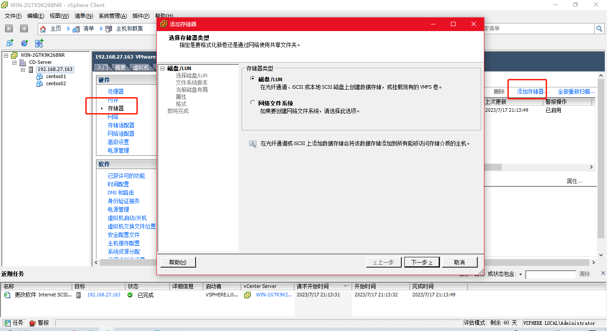607x331 pixels.
Task: Open the 插件(P) menu
Action: coord(140,16)
